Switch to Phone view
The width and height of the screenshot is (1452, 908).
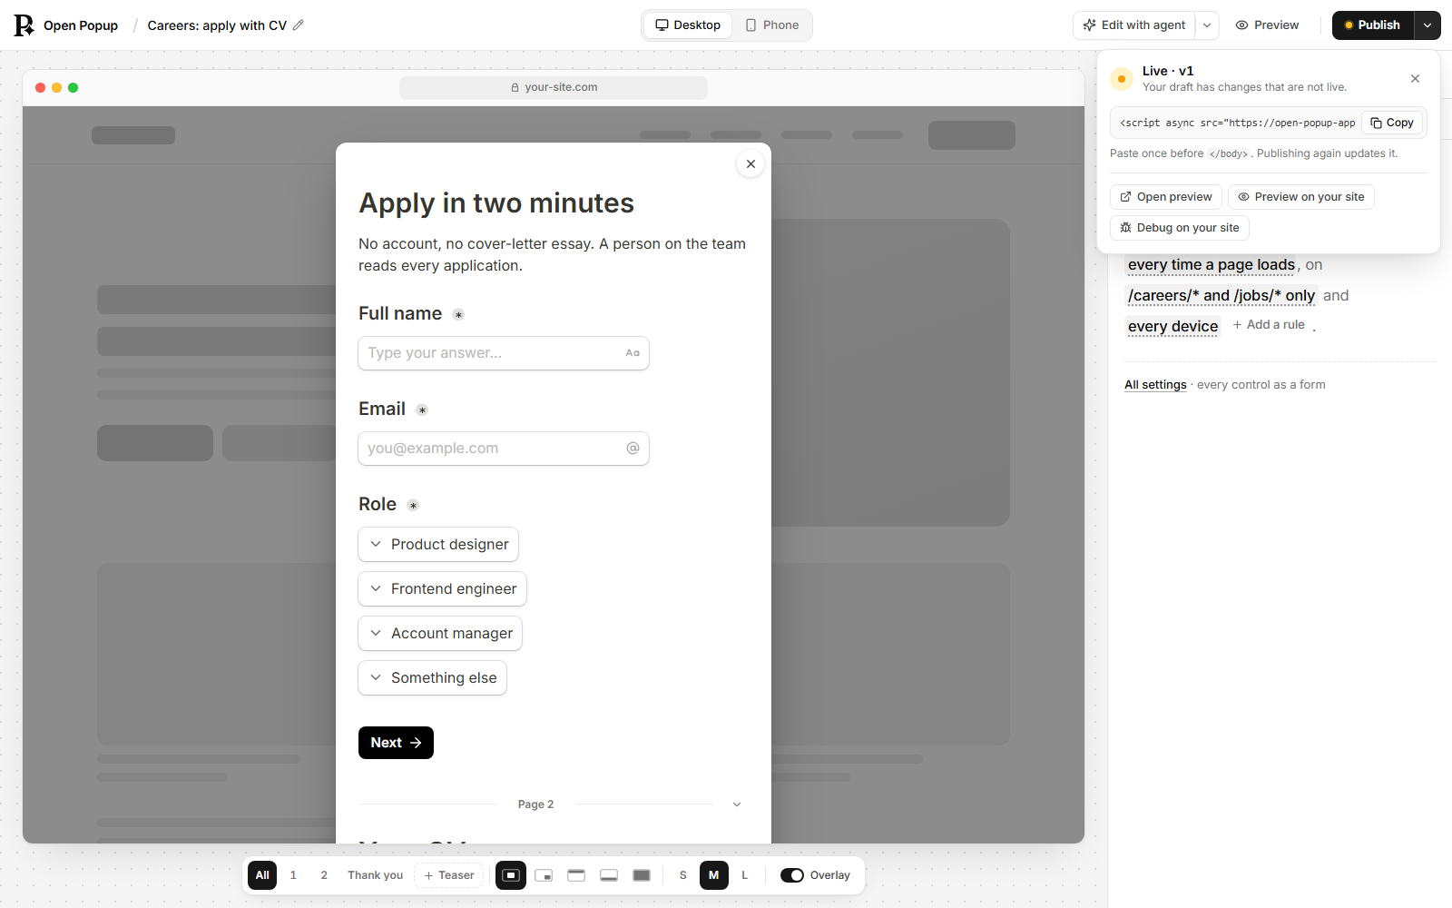(x=772, y=25)
